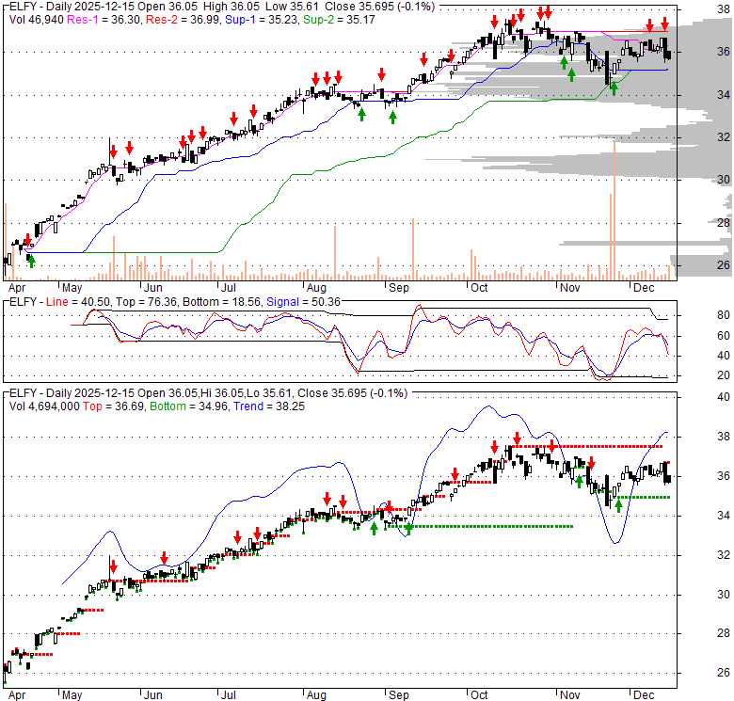This screenshot has height=701, width=734.
Task: Select the 'Aug' month label on the top chart axis
Action: tap(316, 287)
